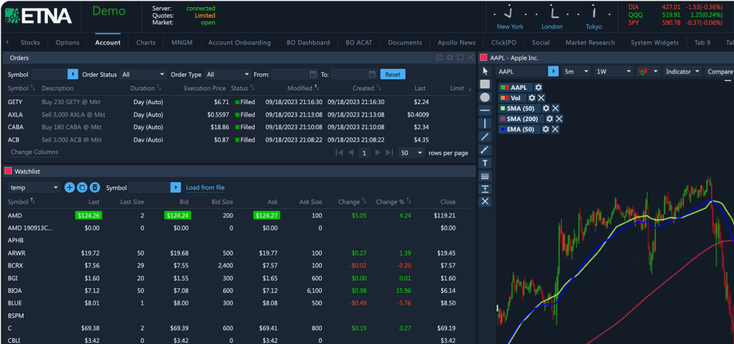Switch to the BO Dashboard tab
Viewport: 734px width, 344px height.
pyautogui.click(x=308, y=43)
